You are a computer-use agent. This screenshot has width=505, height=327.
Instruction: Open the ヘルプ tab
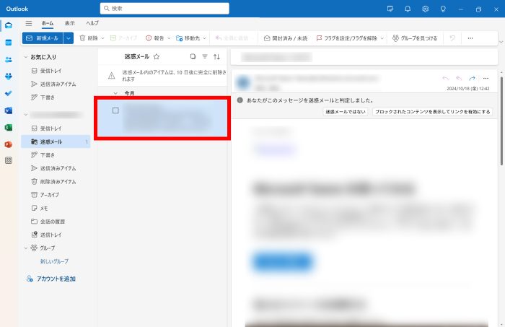click(92, 23)
